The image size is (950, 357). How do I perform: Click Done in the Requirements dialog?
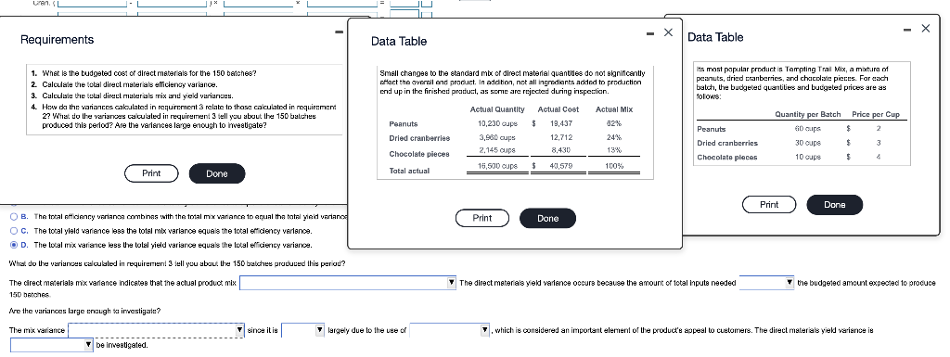point(217,173)
